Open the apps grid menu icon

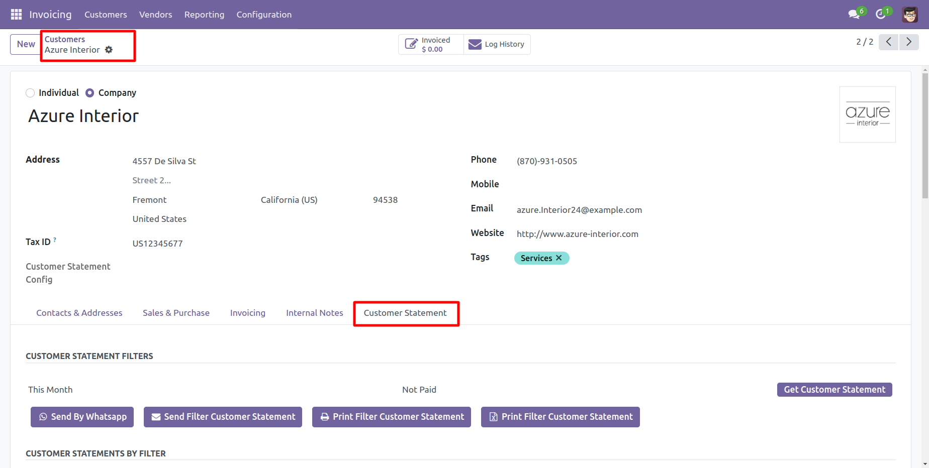[16, 15]
